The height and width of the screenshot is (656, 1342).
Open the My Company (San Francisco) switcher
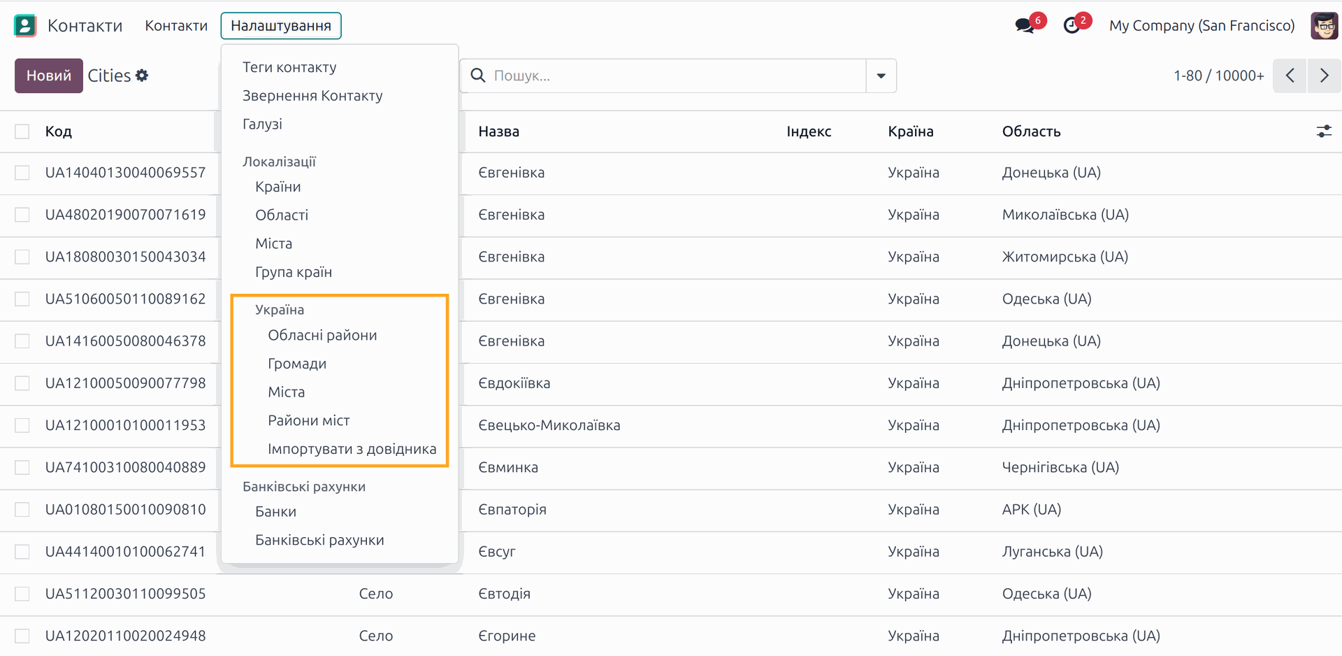tap(1202, 26)
